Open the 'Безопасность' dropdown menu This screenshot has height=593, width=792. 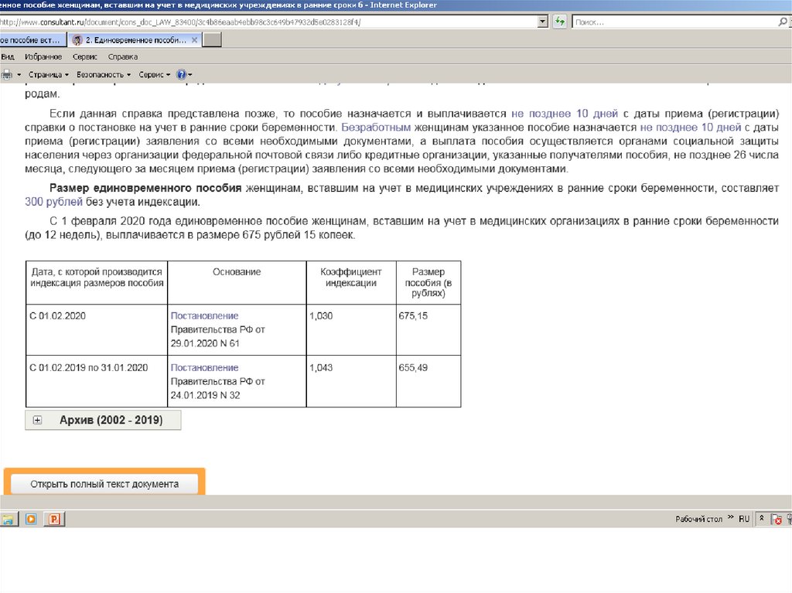104,75
